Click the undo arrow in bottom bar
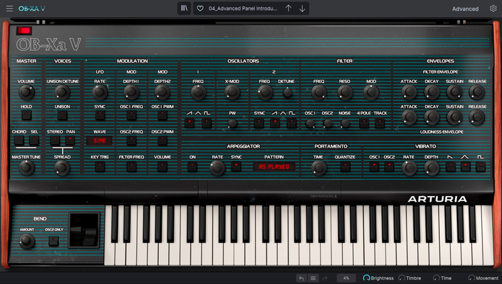 point(301,278)
